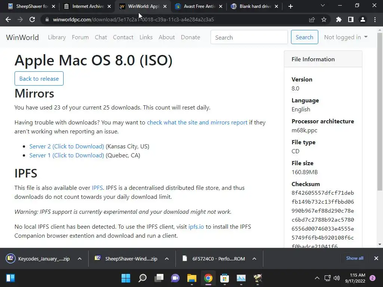Switch to the Blank hard drive tab
The height and width of the screenshot is (287, 383).
click(x=255, y=6)
